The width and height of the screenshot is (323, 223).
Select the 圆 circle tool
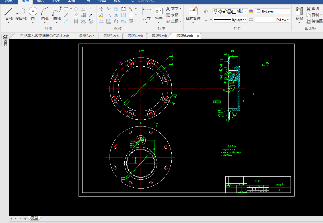click(x=33, y=13)
